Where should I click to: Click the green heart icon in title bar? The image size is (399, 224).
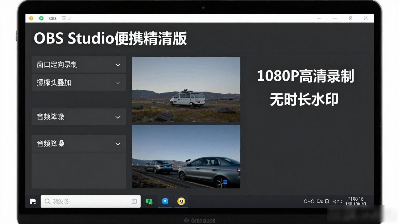41,18
